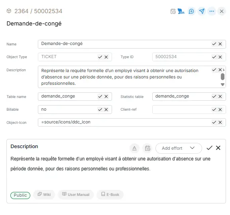Switch to the Wiki tab
230x215 pixels.
click(44, 194)
